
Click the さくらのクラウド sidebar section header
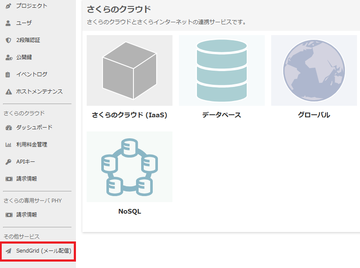coord(24,113)
